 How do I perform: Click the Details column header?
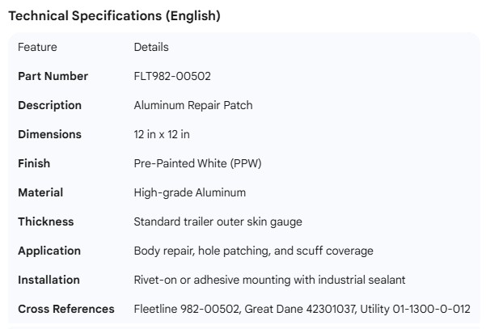(x=151, y=47)
